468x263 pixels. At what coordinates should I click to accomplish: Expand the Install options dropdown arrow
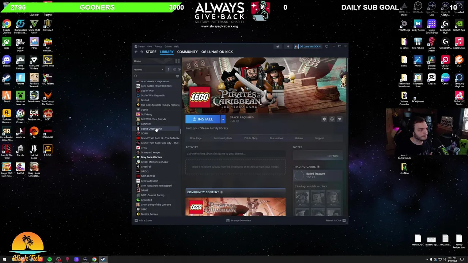223,119
